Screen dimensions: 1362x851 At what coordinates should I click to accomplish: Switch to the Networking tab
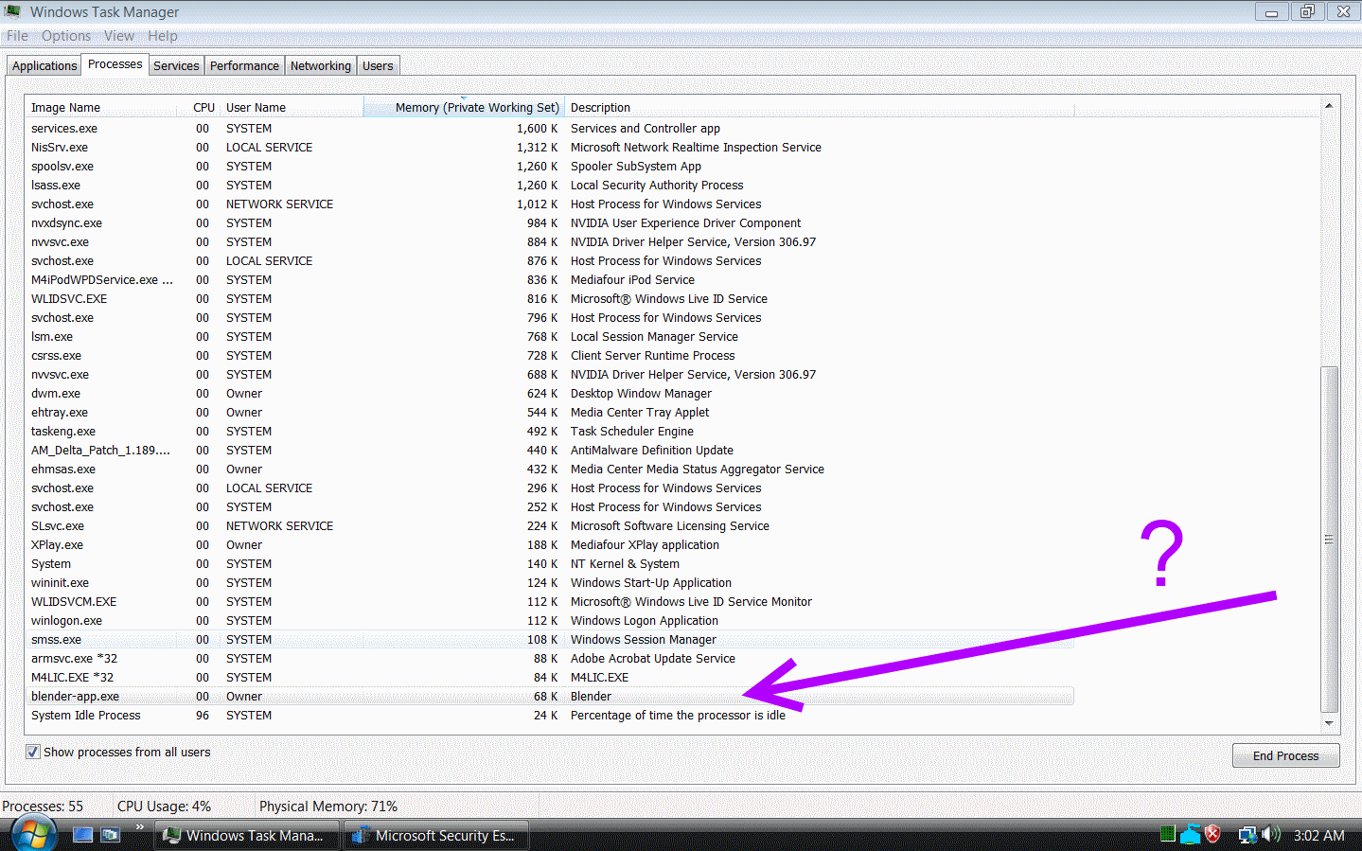(320, 65)
